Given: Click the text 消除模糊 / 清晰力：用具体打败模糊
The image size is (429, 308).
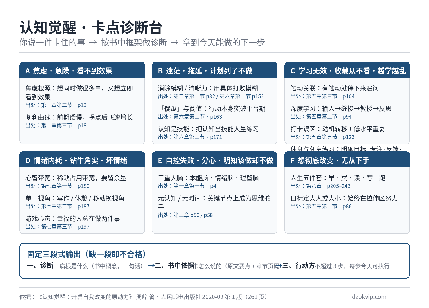Looking at the screenshot, I should point(208,88).
